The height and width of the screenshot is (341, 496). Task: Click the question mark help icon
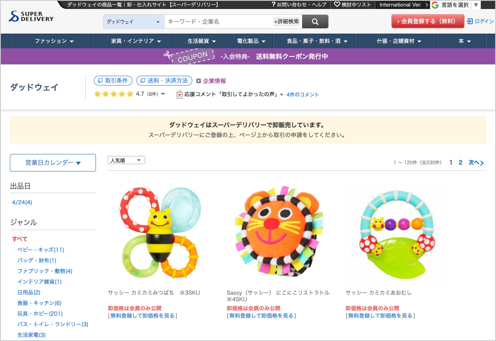tap(273, 5)
